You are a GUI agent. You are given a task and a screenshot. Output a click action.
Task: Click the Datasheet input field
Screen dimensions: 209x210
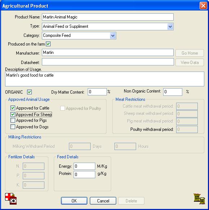click(x=108, y=62)
